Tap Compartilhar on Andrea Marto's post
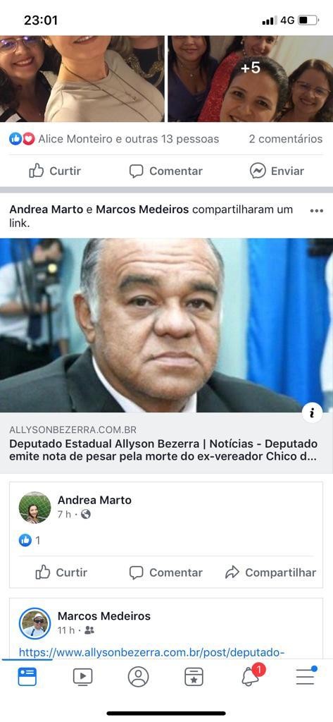 pos(270,573)
